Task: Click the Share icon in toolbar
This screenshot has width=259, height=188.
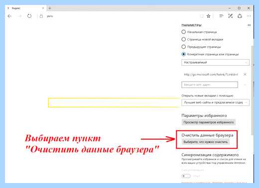Action: [240, 16]
